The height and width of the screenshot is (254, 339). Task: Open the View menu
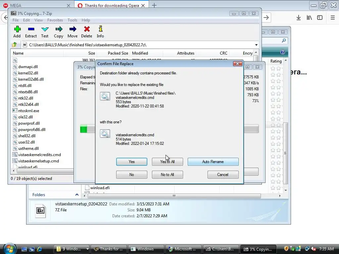(38, 20)
